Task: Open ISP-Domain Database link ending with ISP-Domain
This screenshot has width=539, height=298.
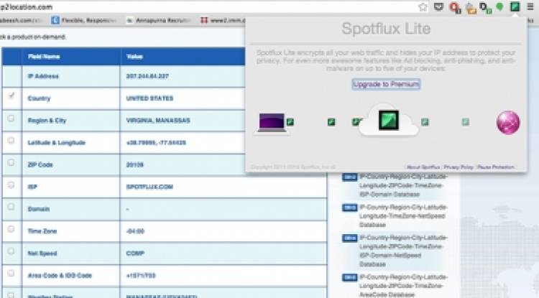Action: click(x=403, y=185)
